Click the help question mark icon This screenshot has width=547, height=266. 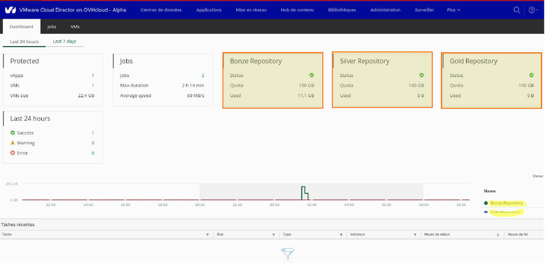[531, 10]
